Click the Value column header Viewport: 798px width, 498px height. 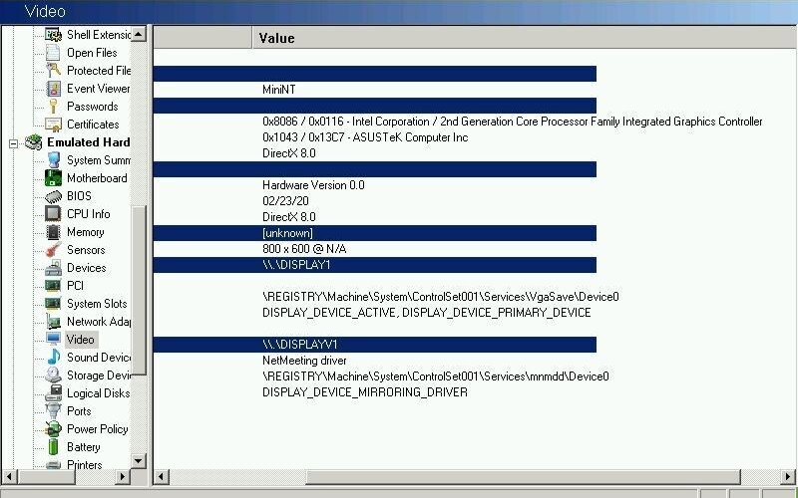[525, 38]
